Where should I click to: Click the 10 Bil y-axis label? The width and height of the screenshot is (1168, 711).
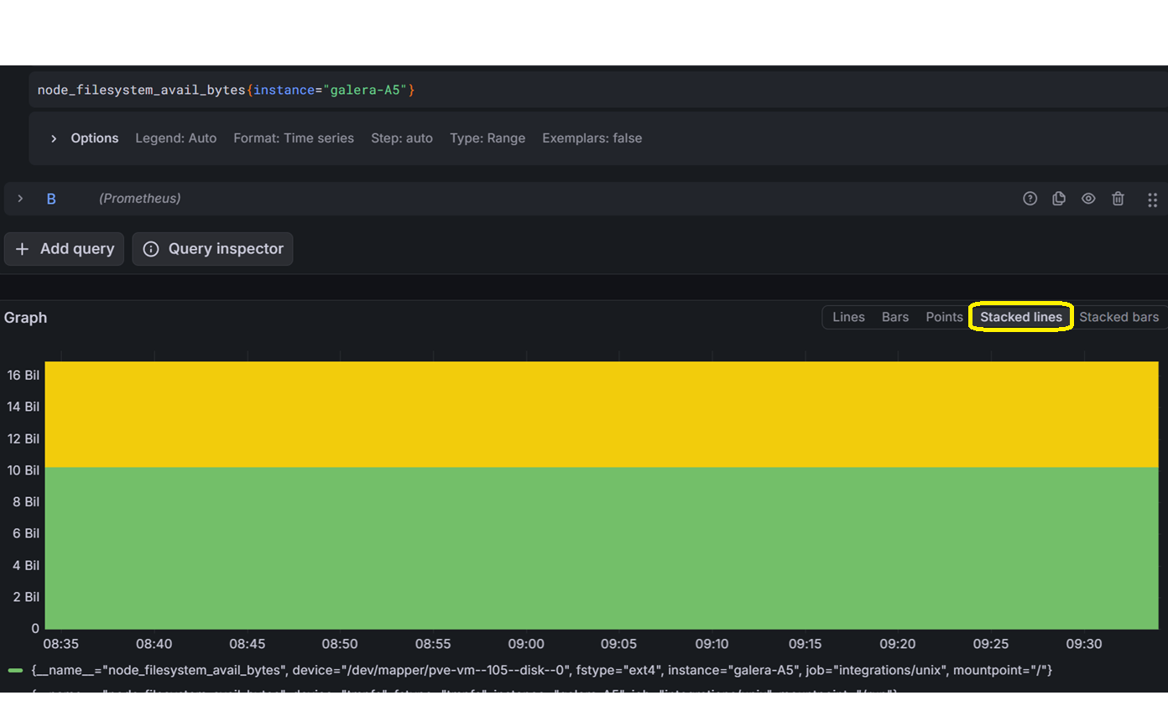pos(23,470)
